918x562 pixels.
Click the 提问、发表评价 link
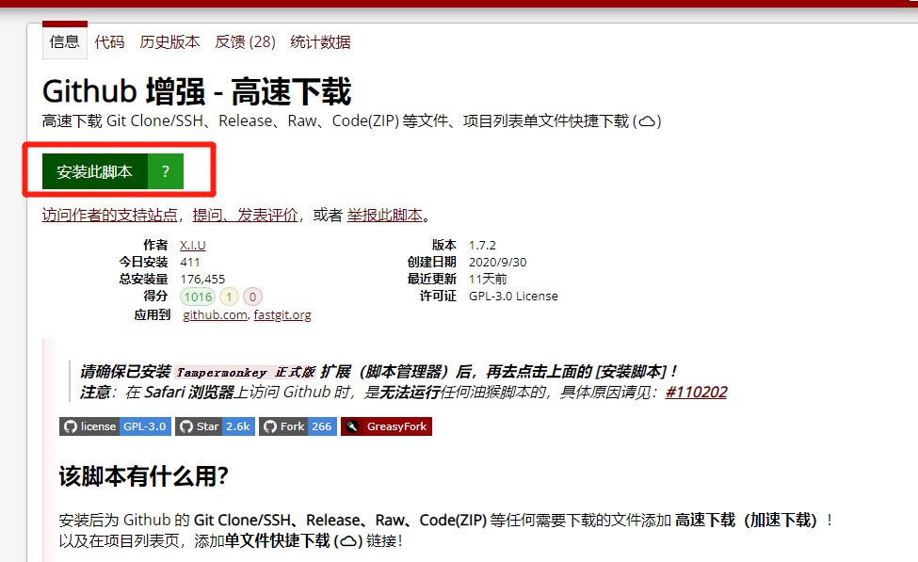pos(246,216)
